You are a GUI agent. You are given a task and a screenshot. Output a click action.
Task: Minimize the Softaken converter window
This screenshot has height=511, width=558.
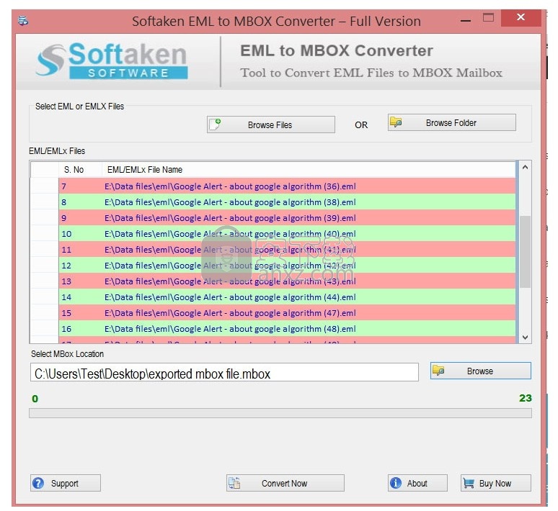click(x=466, y=21)
